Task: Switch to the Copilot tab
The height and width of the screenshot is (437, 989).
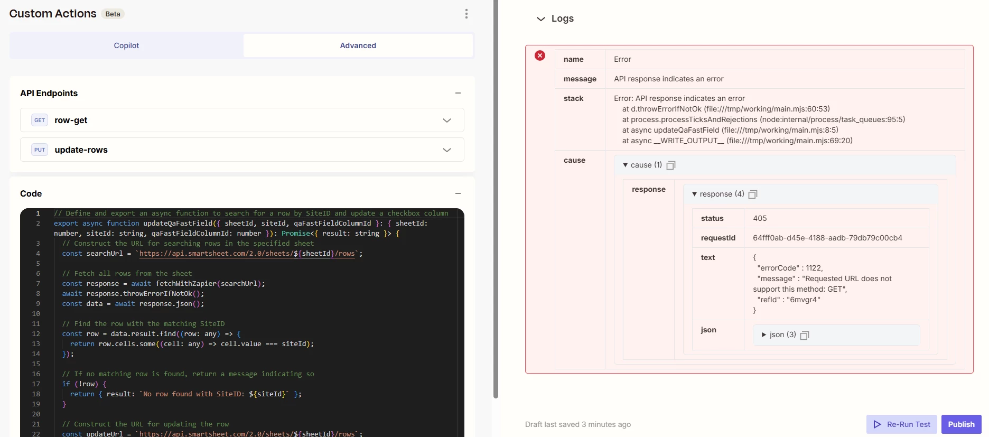Action: pyautogui.click(x=126, y=45)
